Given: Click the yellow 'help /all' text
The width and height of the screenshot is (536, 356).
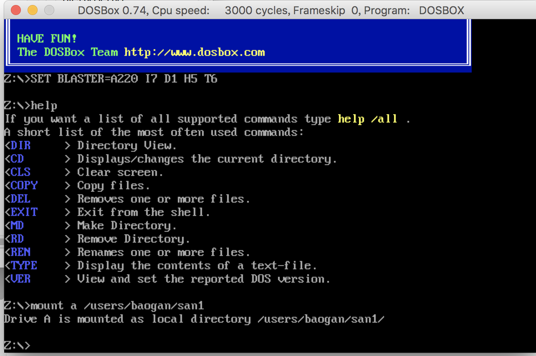Looking at the screenshot, I should 367,119.
